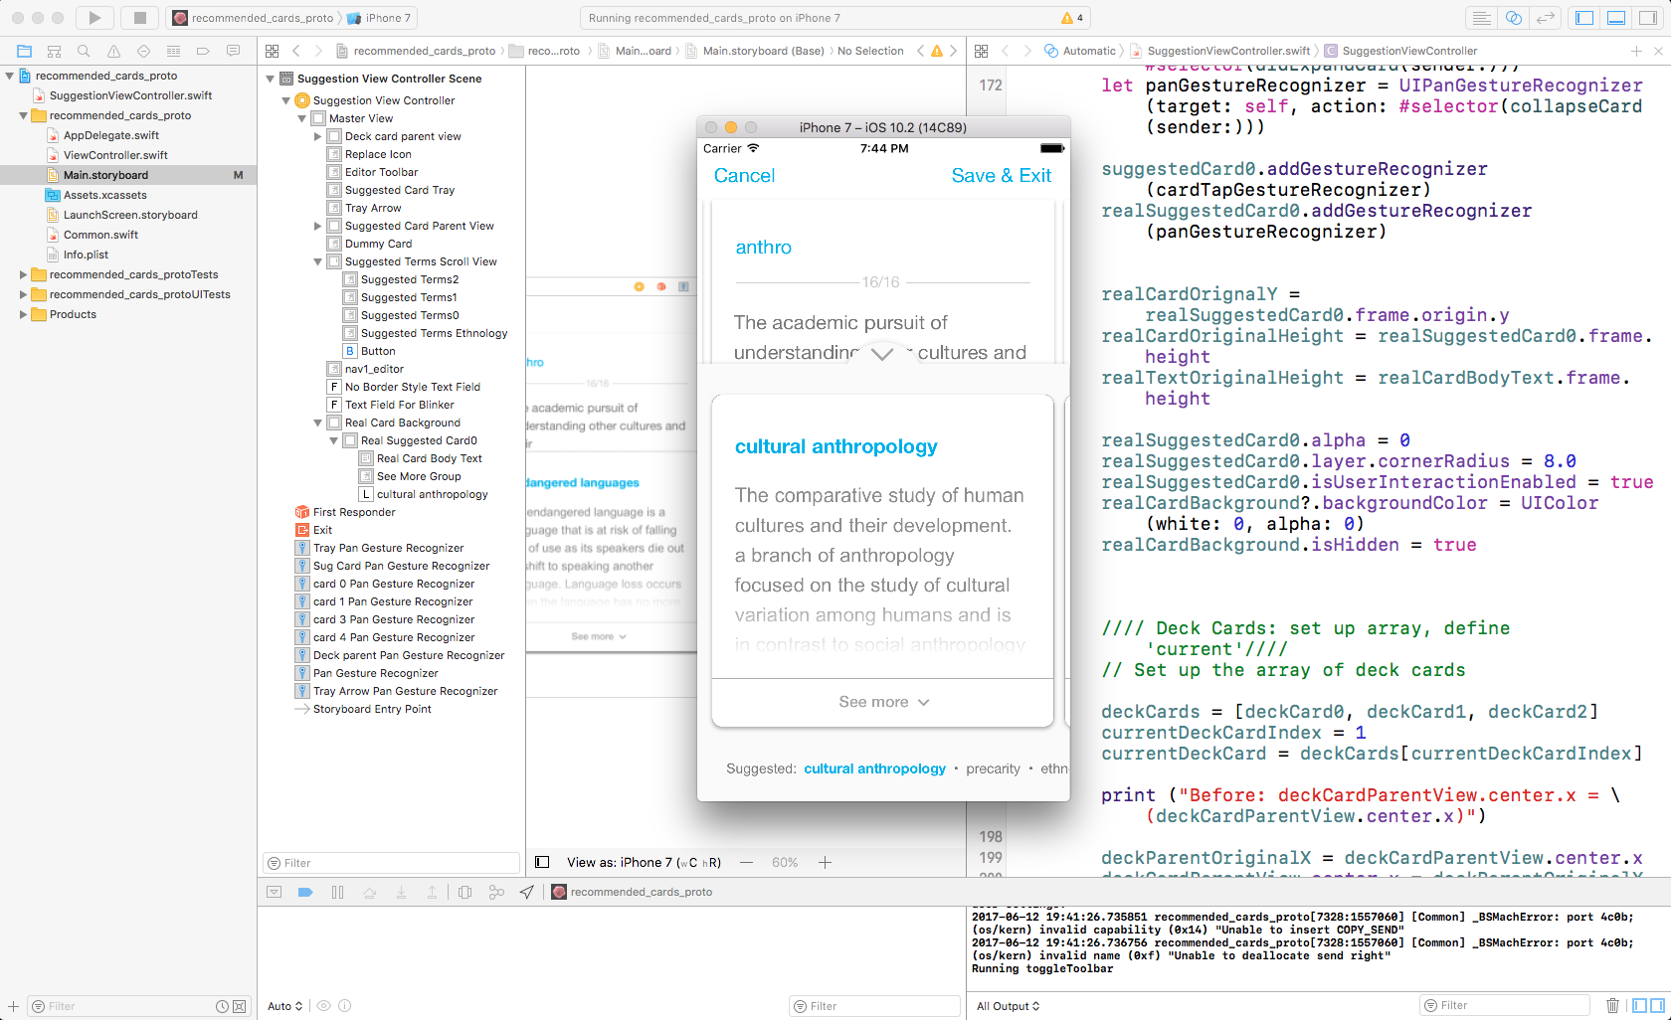Go back in storyboard editor history
Screen dimensions: 1671x1020
[295, 51]
